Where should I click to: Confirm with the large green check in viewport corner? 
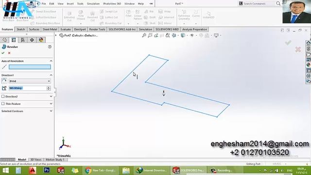(288, 42)
